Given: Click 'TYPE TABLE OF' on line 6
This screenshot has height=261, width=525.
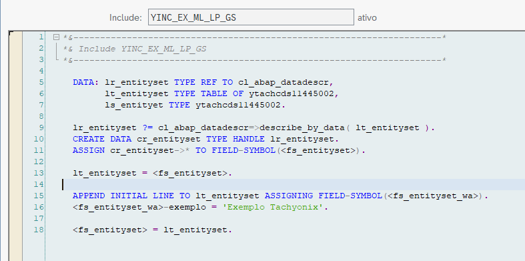Looking at the screenshot, I should (209, 93).
